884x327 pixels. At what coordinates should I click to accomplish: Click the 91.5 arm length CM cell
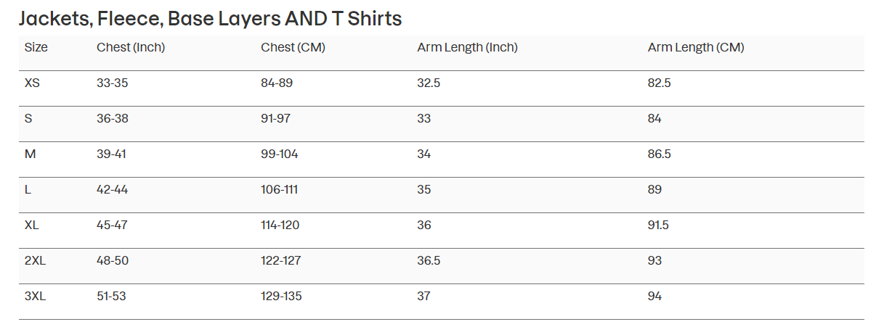(x=658, y=225)
